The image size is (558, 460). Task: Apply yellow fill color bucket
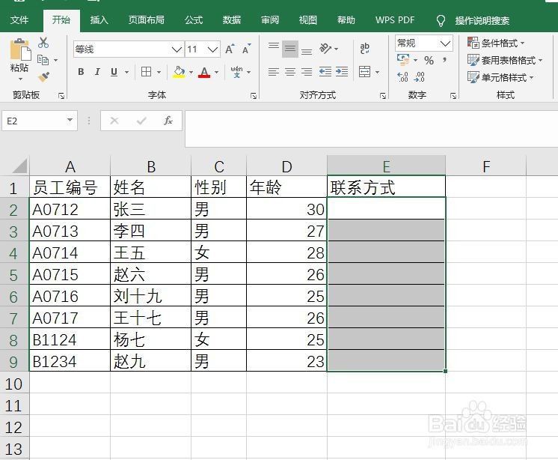(179, 72)
